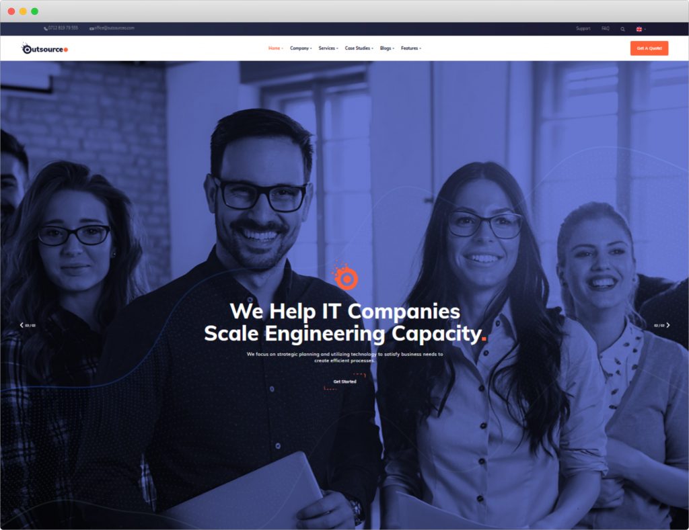
Task: Open the UK flag language selector
Action: pyautogui.click(x=641, y=29)
